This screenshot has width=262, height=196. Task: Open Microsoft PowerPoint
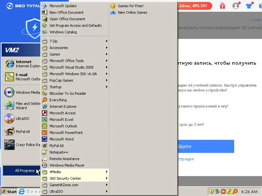coord(75,133)
